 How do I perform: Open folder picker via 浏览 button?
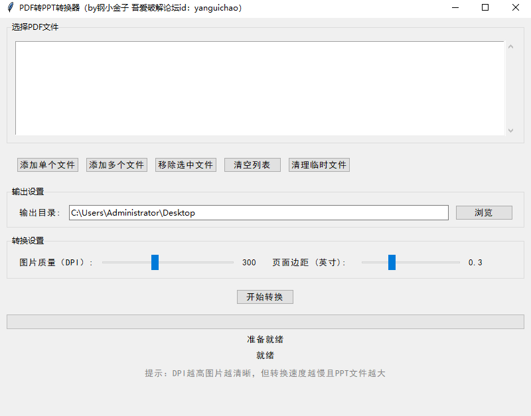(483, 212)
